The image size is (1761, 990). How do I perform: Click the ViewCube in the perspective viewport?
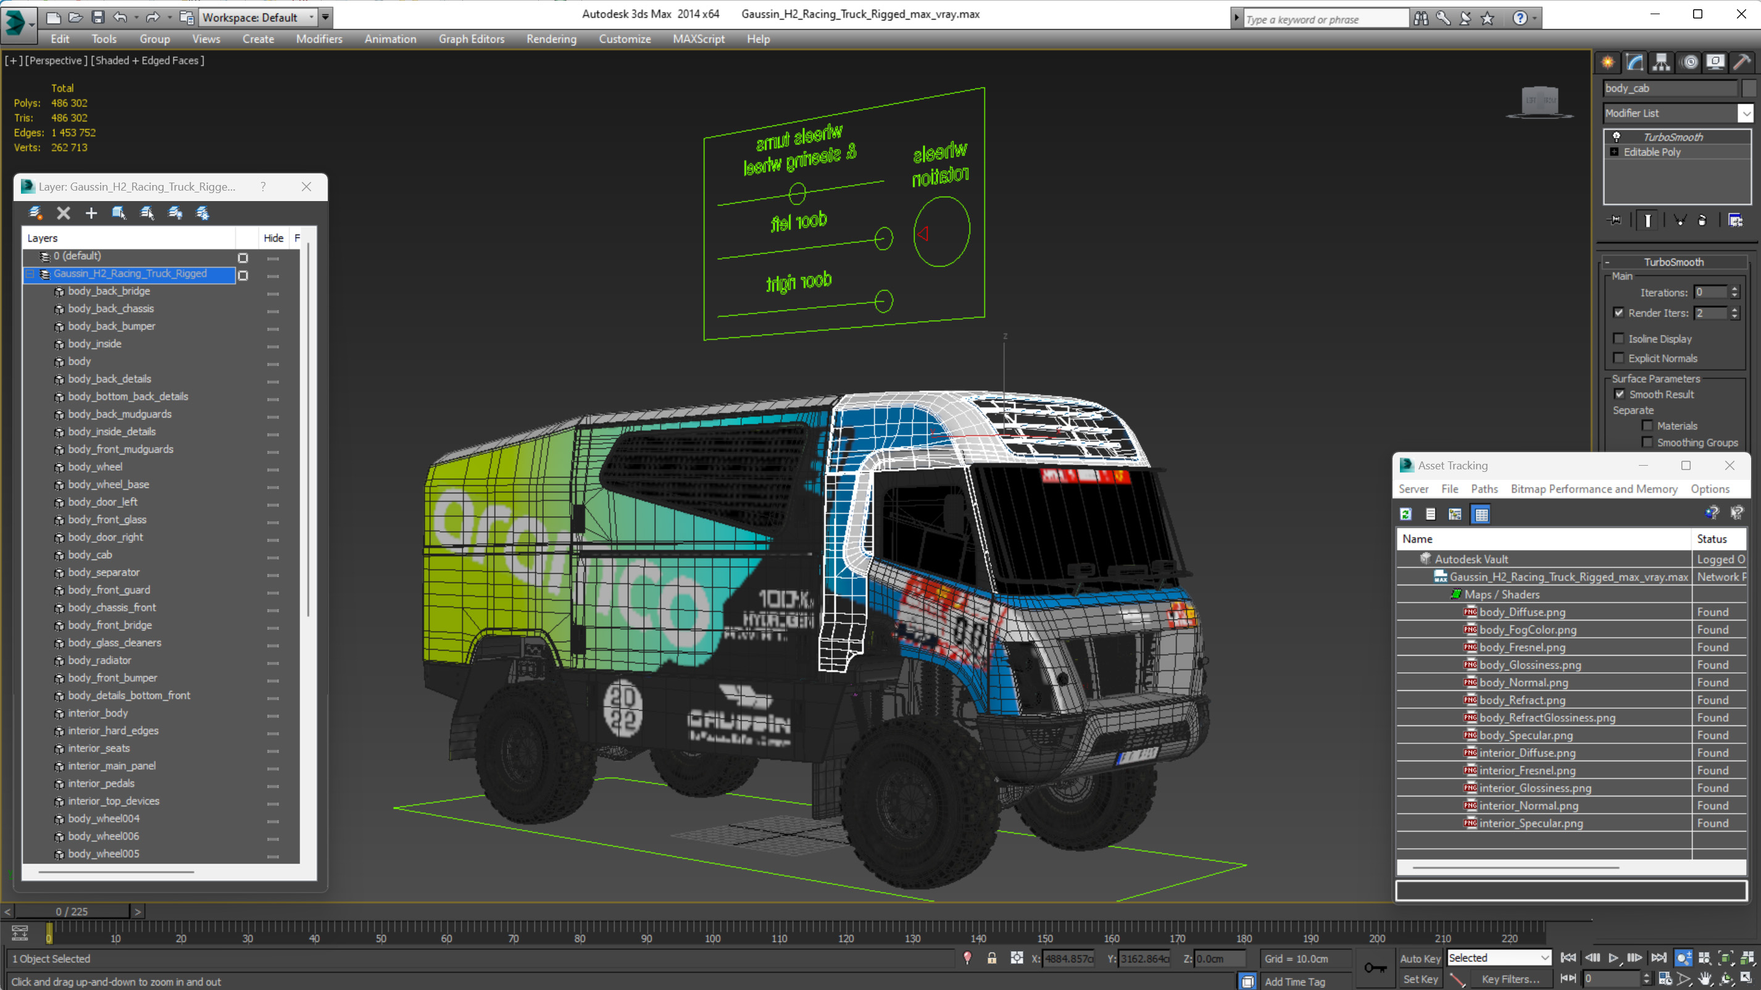click(x=1539, y=103)
